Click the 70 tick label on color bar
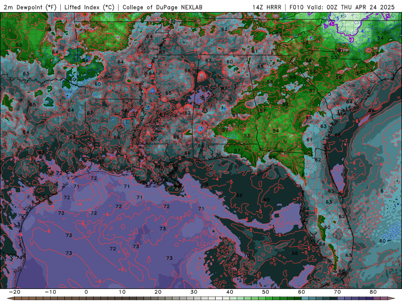The width and height of the screenshot is (402, 301). click(x=337, y=292)
